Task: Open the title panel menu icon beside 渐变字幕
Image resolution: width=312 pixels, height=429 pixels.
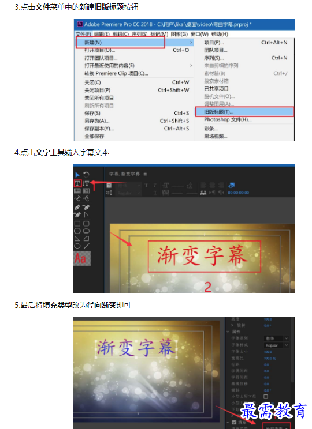Action: 145,174
